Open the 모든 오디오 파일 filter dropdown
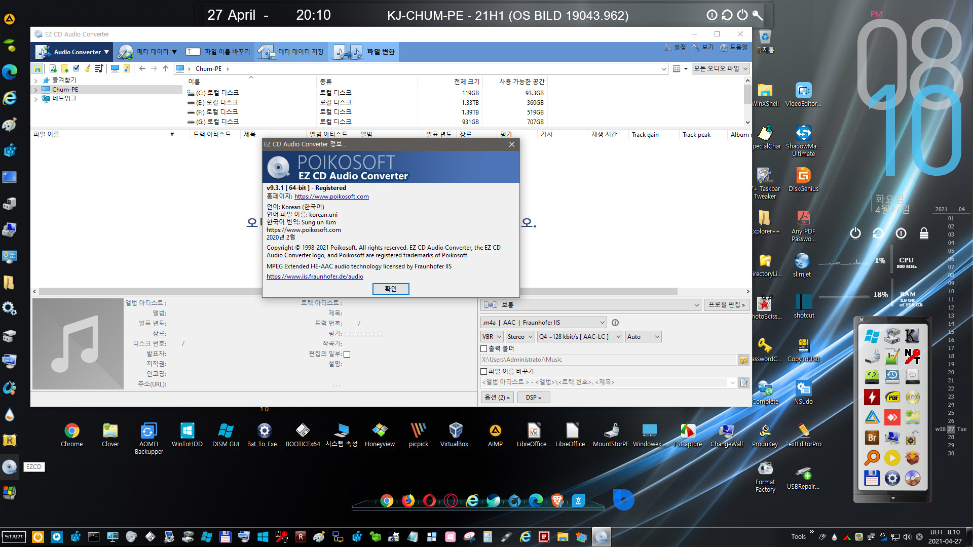 (x=721, y=68)
